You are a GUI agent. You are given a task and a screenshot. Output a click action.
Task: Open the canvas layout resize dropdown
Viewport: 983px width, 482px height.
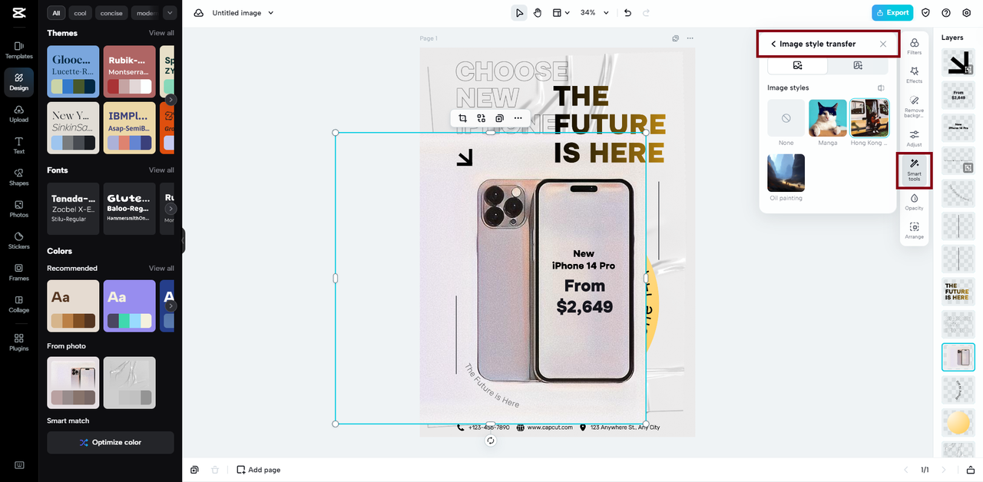[562, 13]
